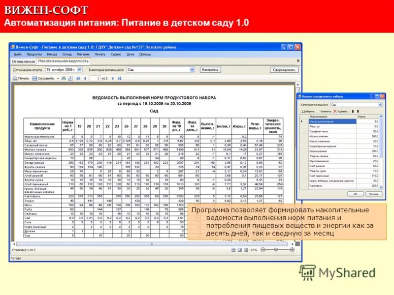The width and height of the screenshot is (394, 295).
Task: Click the zoom-out minus icon
Action: point(263,250)
